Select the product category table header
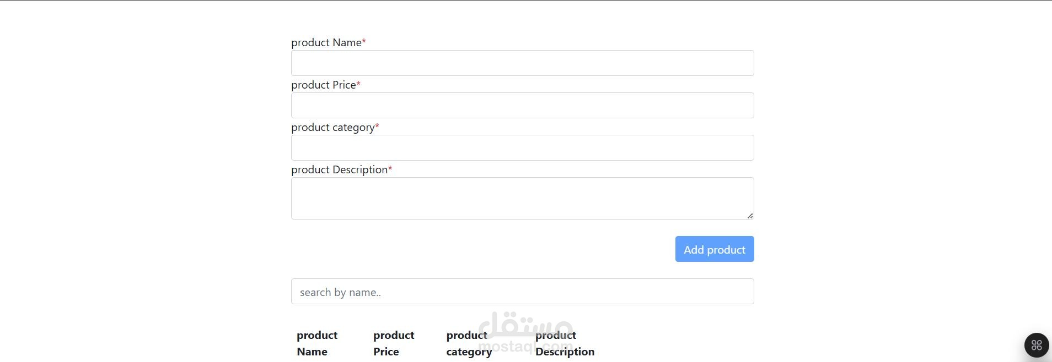1052x362 pixels. pos(468,343)
